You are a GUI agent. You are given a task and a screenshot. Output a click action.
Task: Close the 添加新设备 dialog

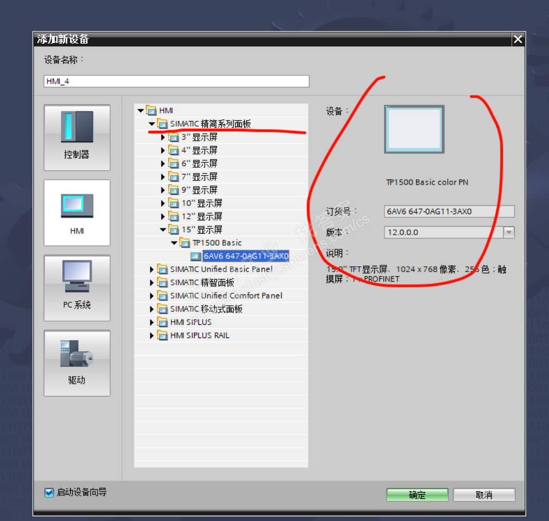click(x=518, y=39)
